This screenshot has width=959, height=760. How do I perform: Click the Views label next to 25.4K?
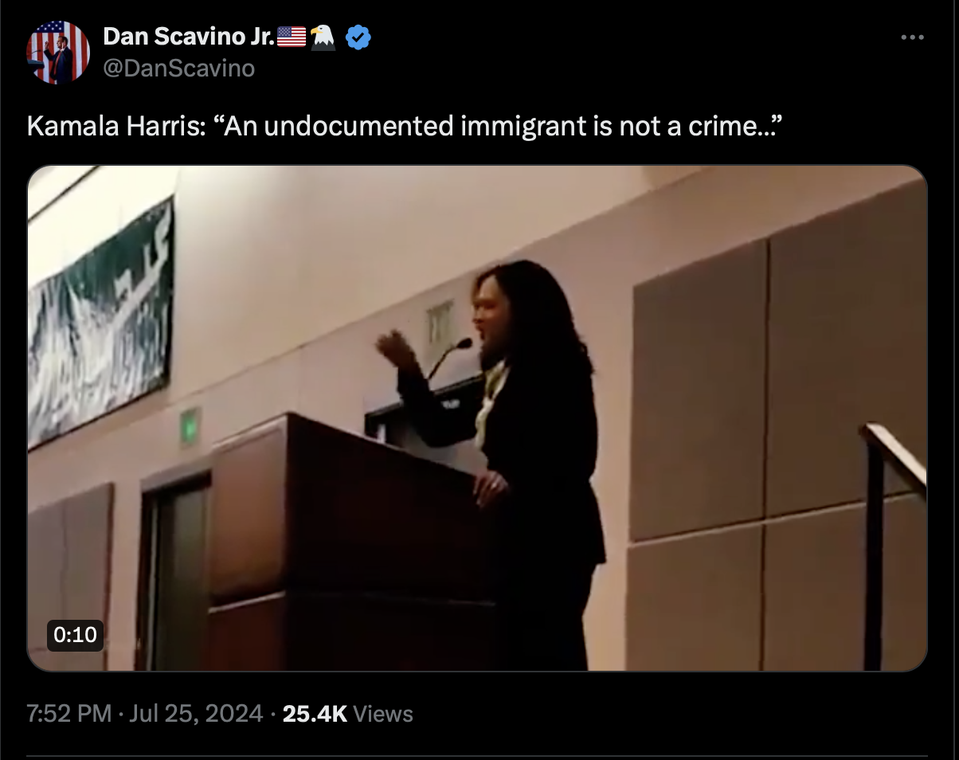[x=382, y=713]
